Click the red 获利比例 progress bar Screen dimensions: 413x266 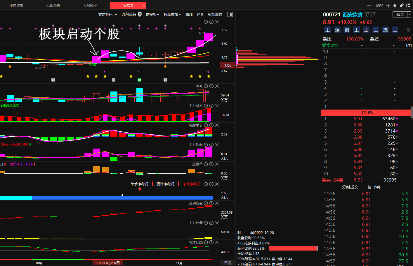point(293,248)
